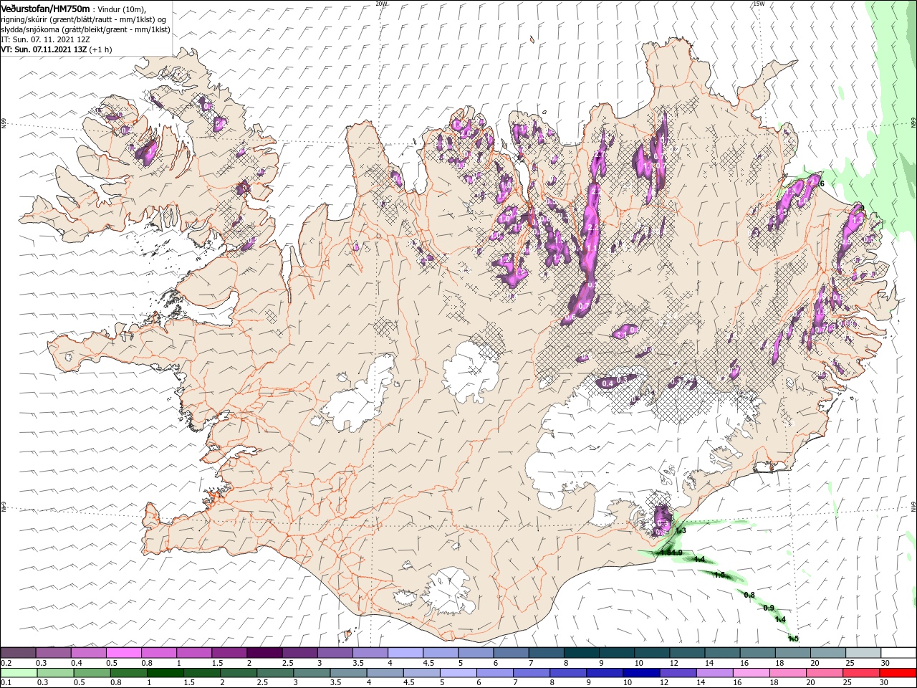Select deep blue swatch labeled 10 in lower legend
This screenshot has height=688, width=917.
point(641,673)
